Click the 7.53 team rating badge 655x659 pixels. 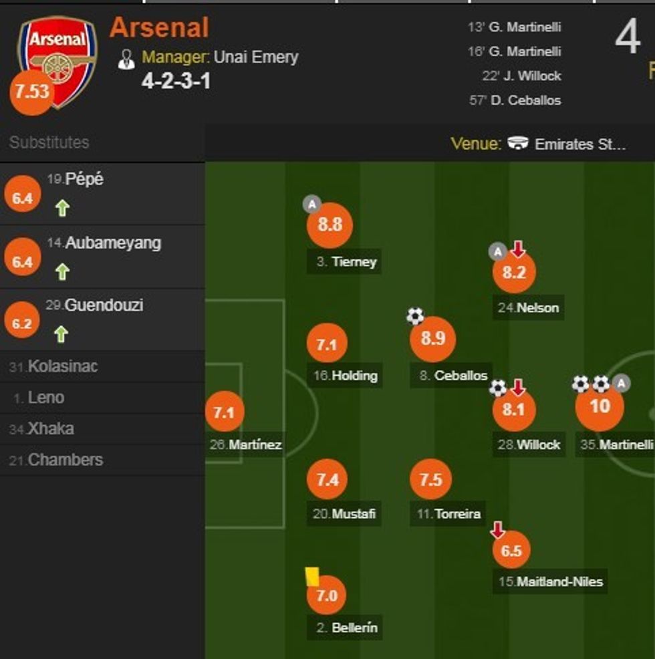click(31, 92)
